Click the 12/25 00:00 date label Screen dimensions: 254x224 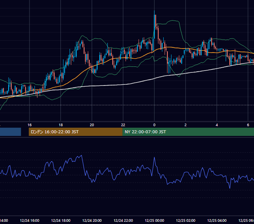pos(154,221)
